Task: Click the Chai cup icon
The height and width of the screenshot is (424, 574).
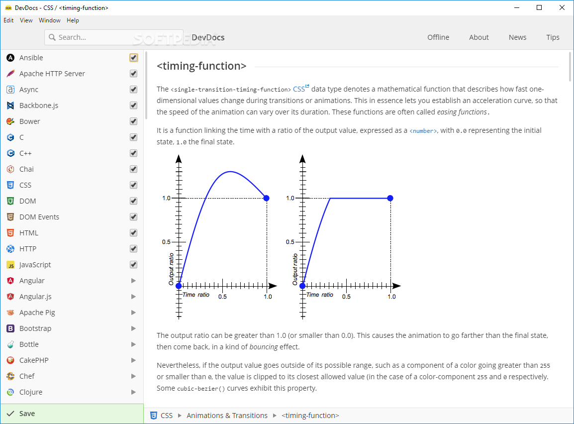Action: pos(10,169)
